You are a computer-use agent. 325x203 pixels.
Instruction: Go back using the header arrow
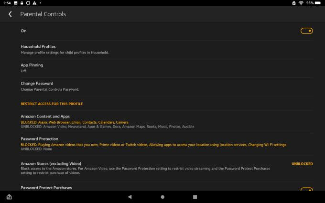pyautogui.click(x=10, y=14)
